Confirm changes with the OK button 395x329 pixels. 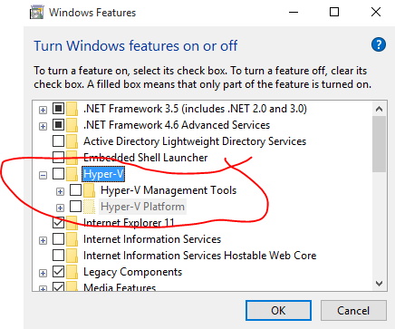pos(278,310)
